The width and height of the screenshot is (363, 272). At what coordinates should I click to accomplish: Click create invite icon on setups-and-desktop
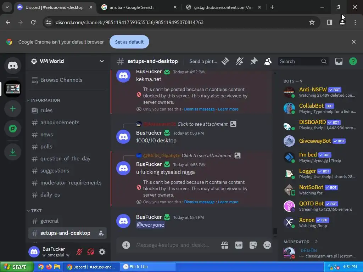point(101,233)
